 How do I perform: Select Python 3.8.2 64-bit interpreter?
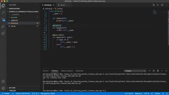coord(23,93)
